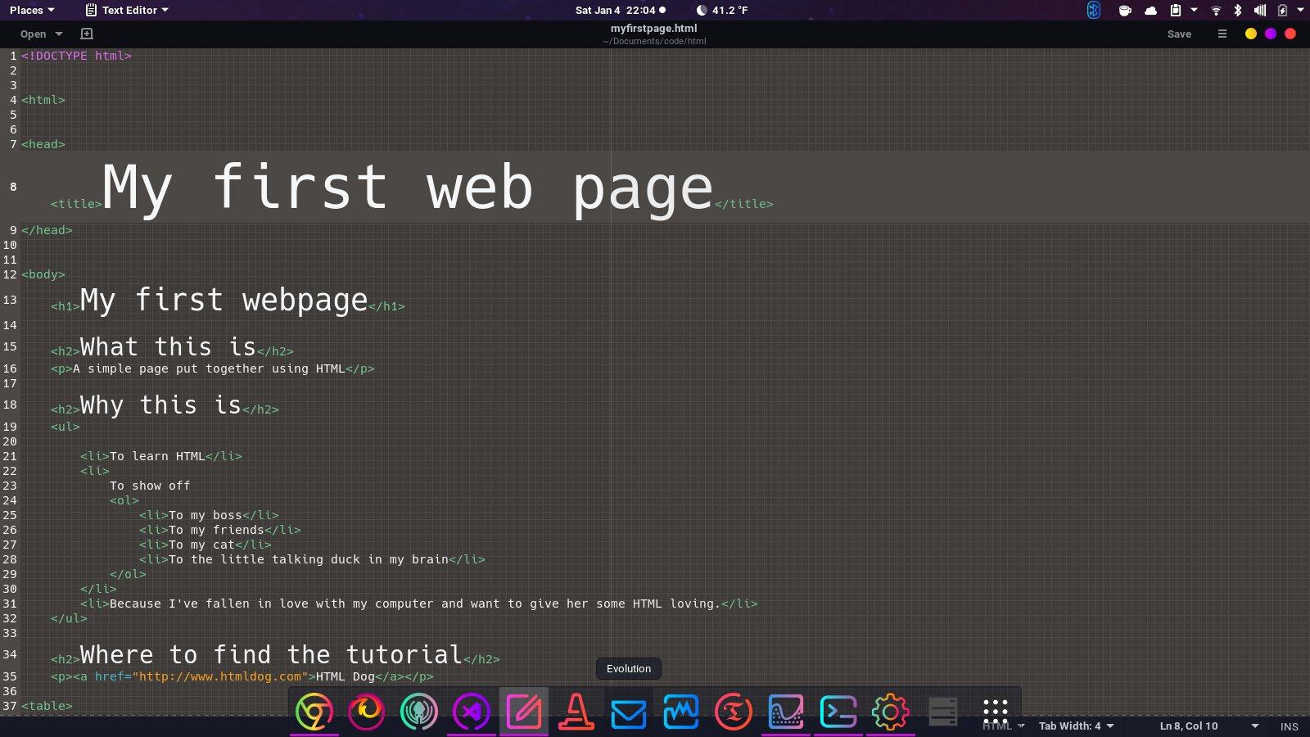Open the Chromium browser
The image size is (1310, 737).
tap(314, 712)
